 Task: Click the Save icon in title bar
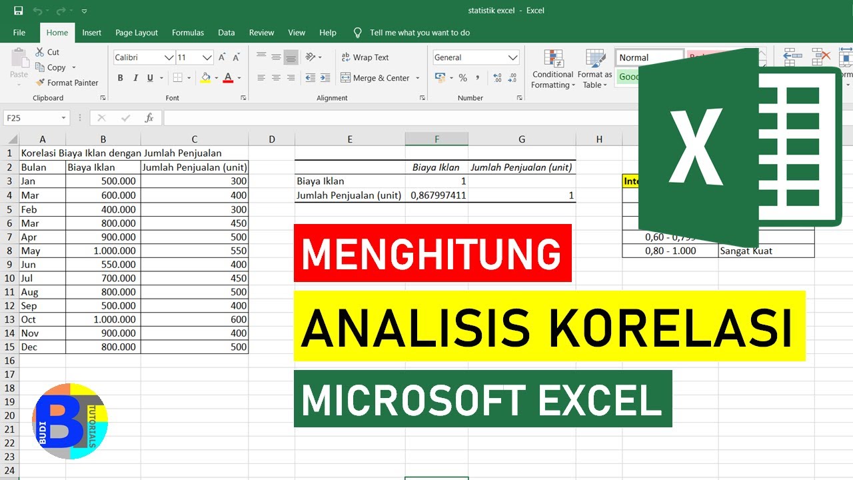point(18,11)
